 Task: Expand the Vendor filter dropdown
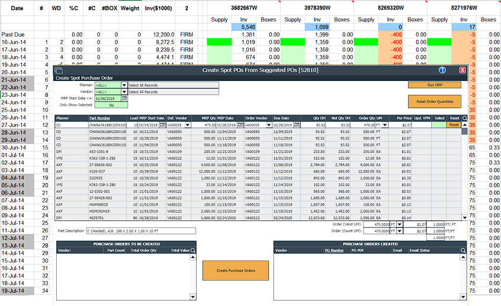(x=124, y=92)
